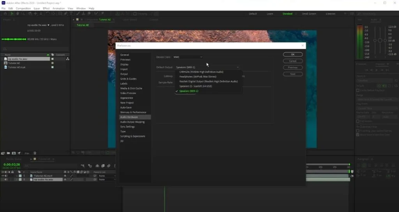Toggle the if caching play cached frames checkbox

358,131
